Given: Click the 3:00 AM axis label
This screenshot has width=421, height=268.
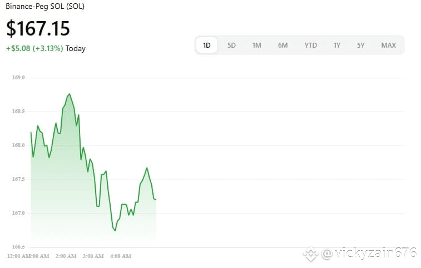Looking at the screenshot, I should tap(93, 256).
